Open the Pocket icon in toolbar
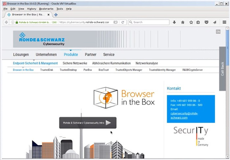 [206, 22]
